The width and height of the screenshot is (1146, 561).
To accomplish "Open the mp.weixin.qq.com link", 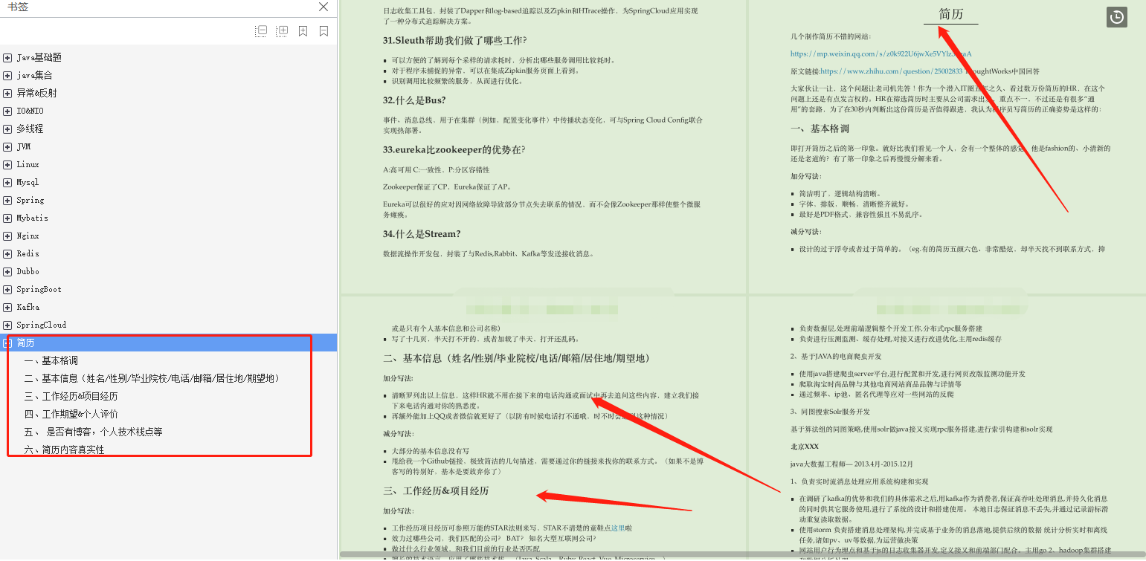I will [881, 53].
